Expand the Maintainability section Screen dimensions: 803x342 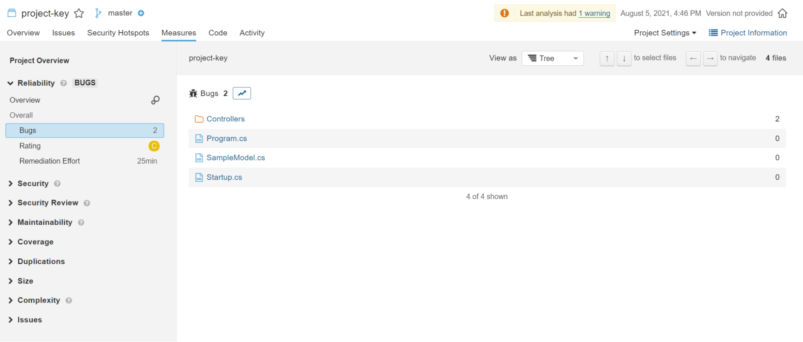pyautogui.click(x=10, y=222)
